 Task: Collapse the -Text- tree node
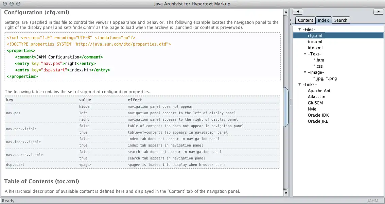(305, 54)
